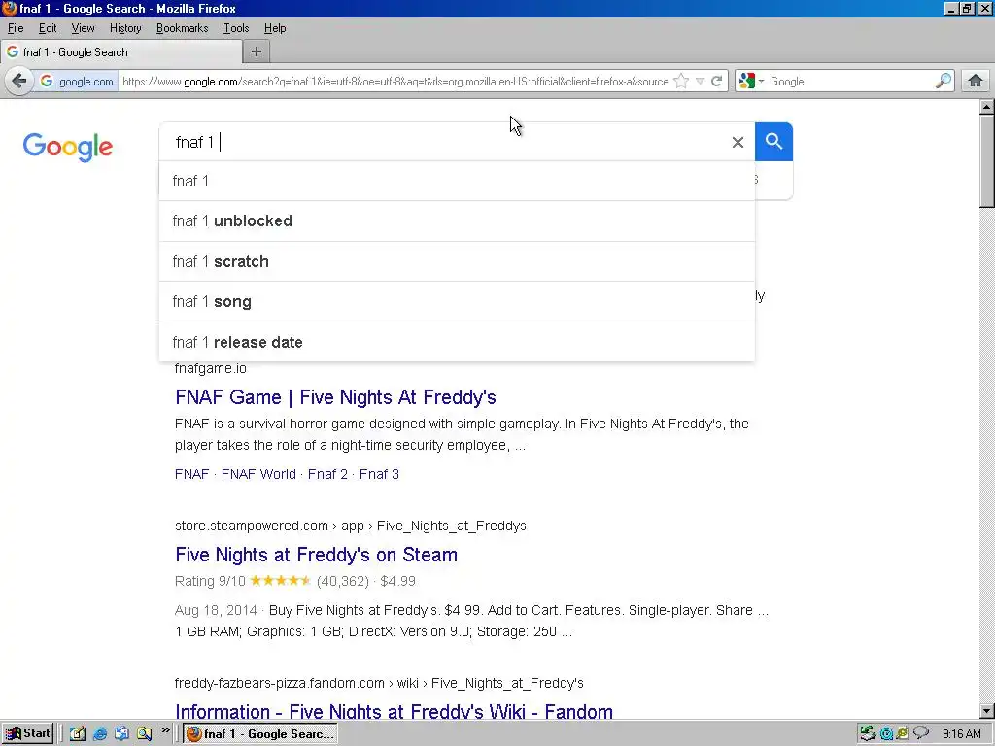
Task: Click the blue Google search button
Action: click(773, 142)
